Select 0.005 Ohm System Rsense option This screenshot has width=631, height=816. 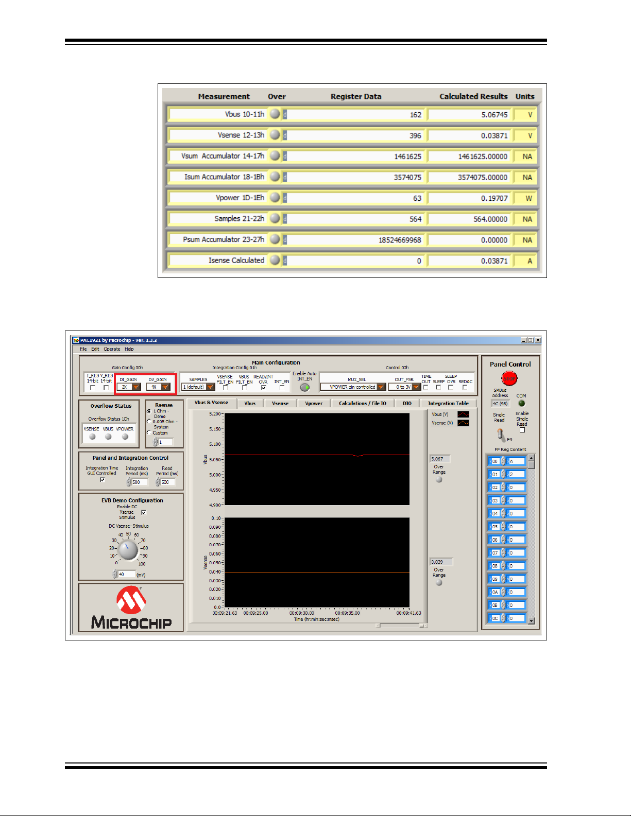pos(149,422)
